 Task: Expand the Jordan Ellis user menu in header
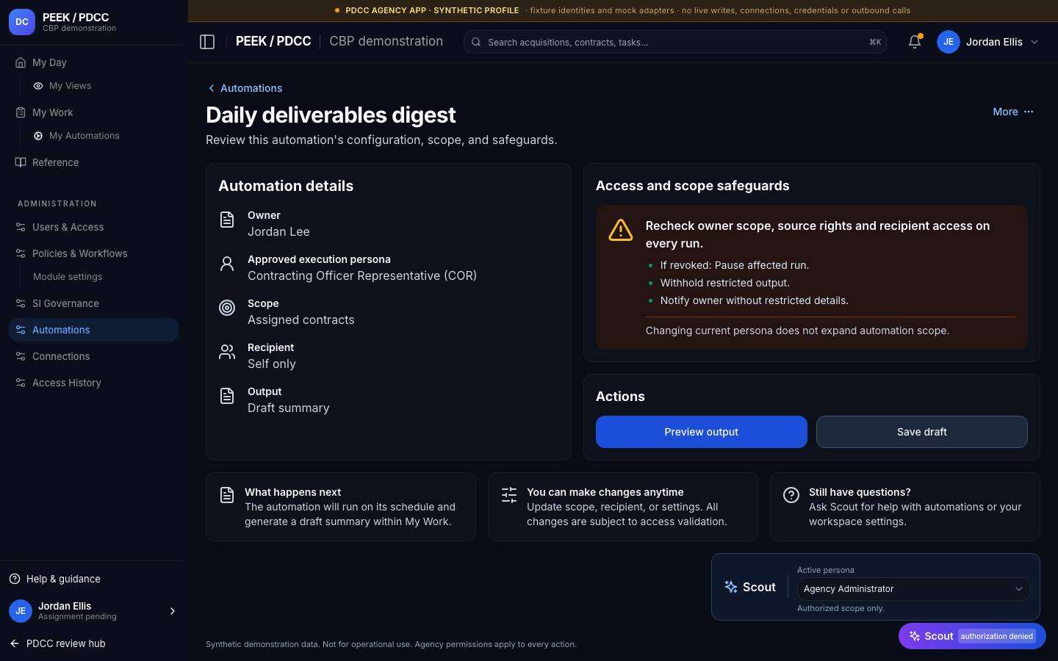tap(988, 42)
